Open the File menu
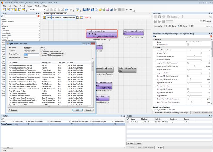 tap(5, 6)
